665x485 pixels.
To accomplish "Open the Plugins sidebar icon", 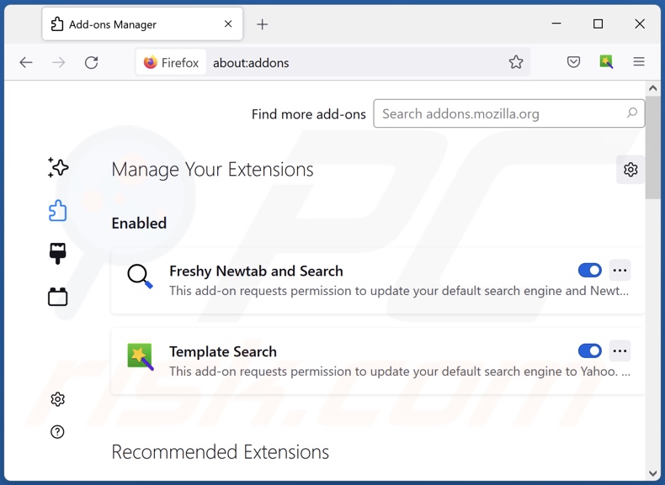I will (58, 297).
